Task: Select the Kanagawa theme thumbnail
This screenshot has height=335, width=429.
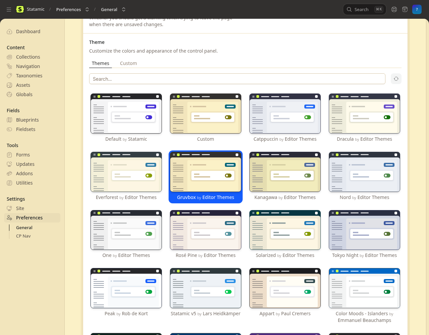Action: coord(285,172)
